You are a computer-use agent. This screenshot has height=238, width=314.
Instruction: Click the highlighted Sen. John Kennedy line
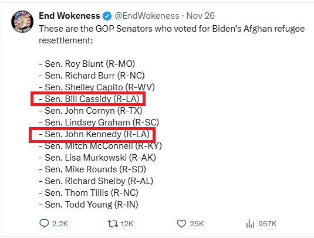94,134
